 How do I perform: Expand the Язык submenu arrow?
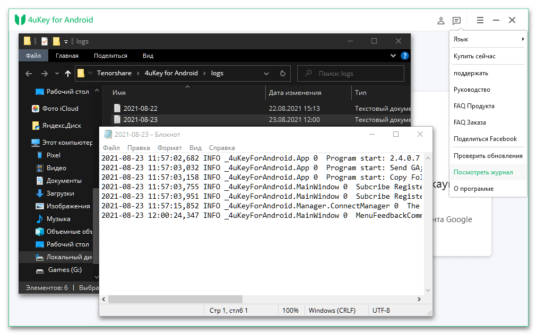pos(523,39)
